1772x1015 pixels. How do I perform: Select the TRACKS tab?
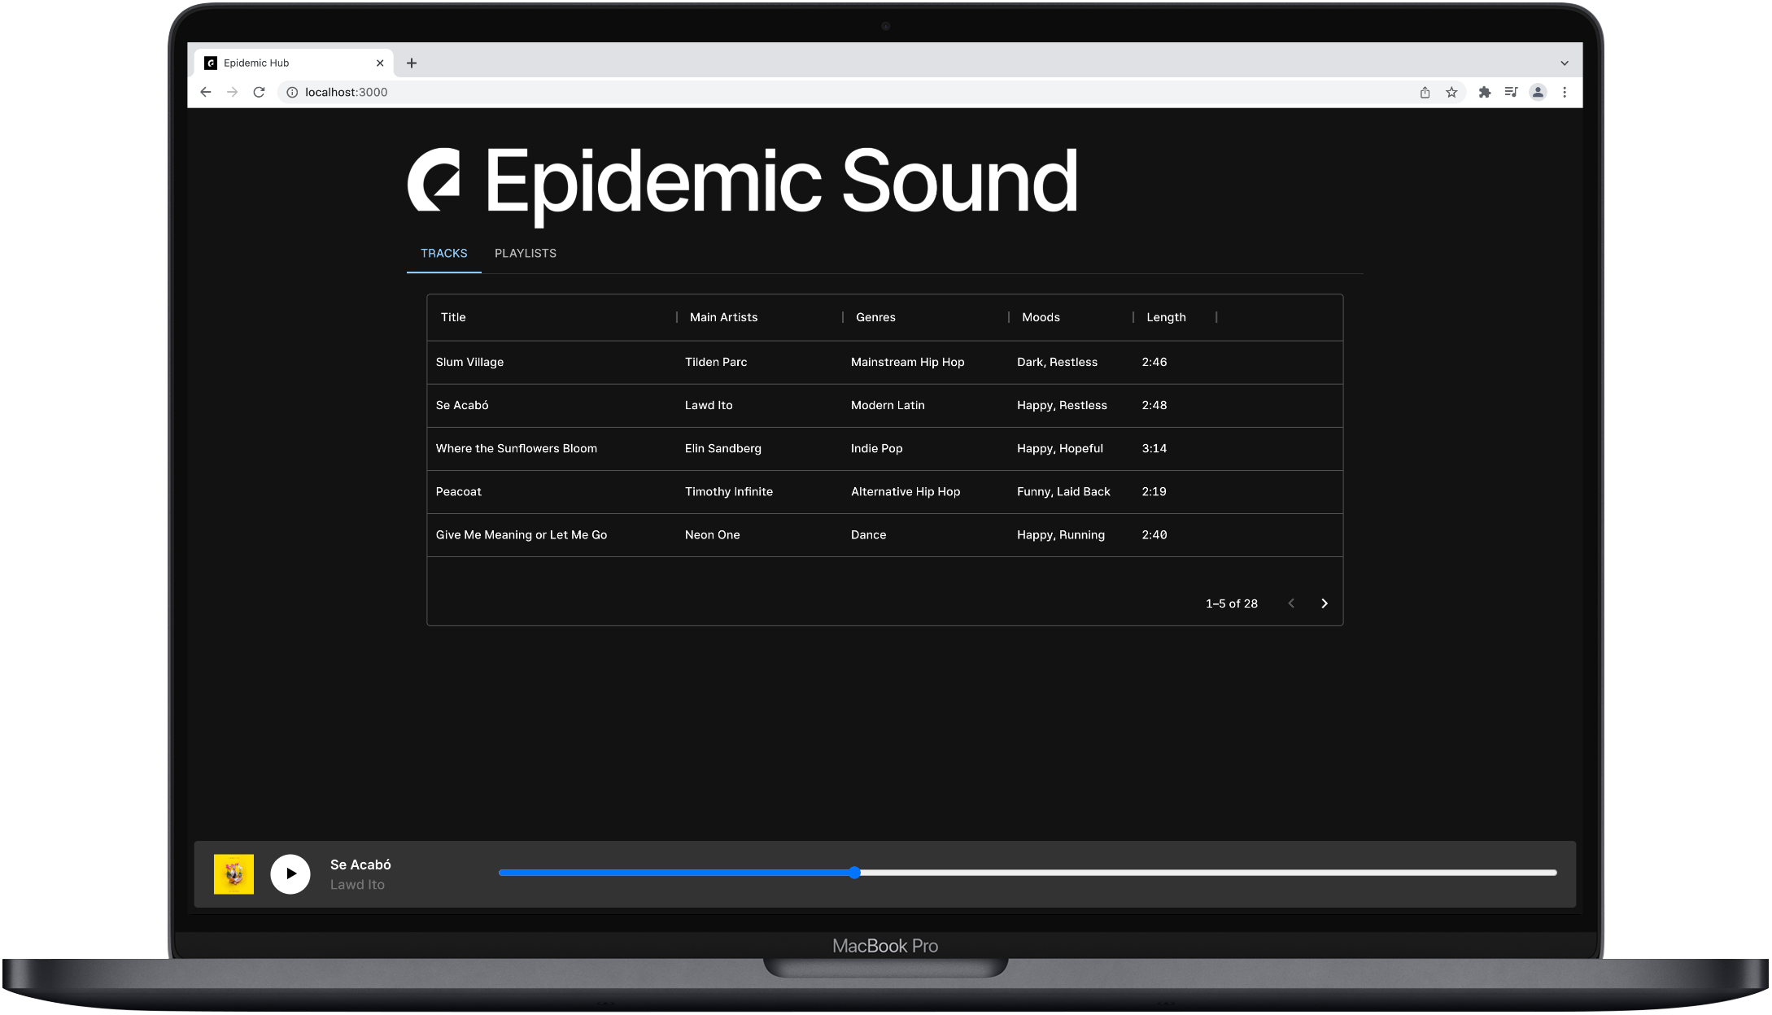click(x=443, y=254)
